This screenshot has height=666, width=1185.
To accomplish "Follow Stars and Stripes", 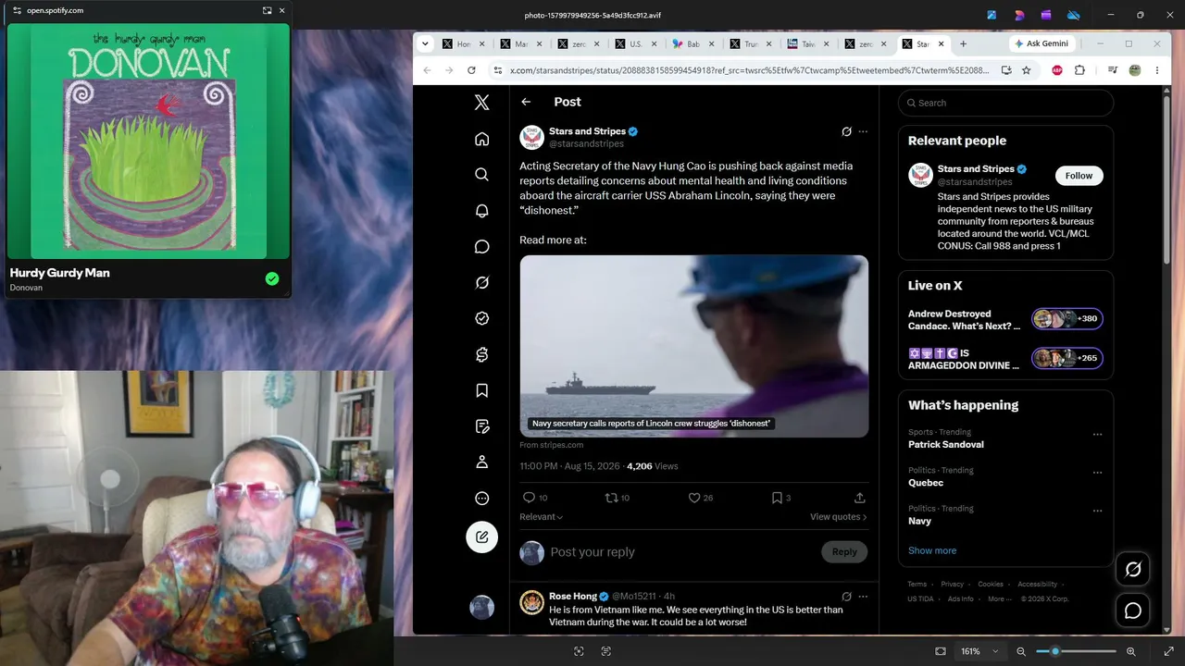I will pos(1079,176).
